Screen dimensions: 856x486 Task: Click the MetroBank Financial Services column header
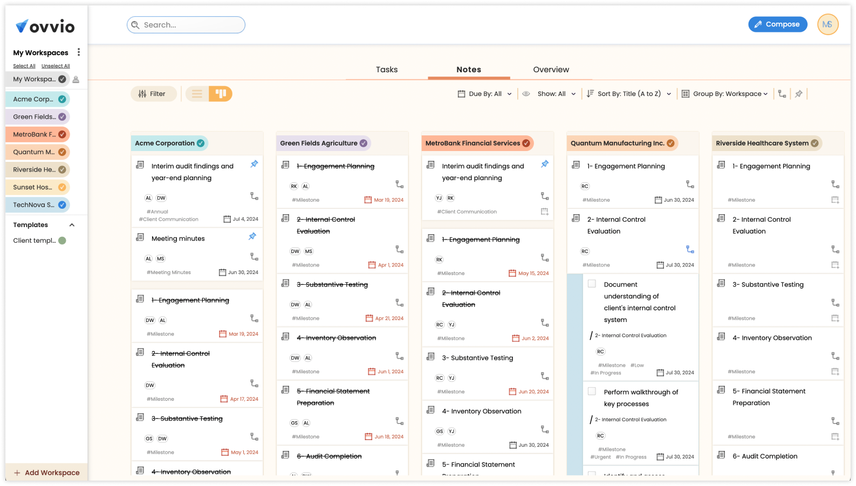point(477,143)
